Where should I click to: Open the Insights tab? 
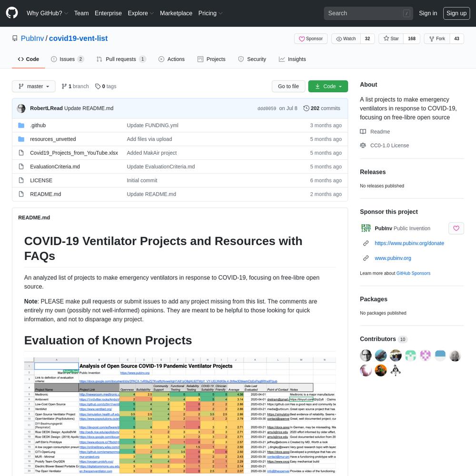pos(292,59)
